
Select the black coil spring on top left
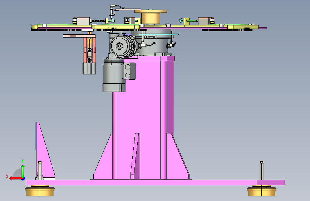point(99,21)
